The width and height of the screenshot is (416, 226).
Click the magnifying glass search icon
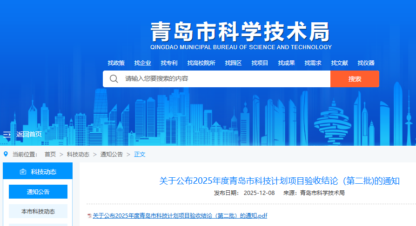pos(114,79)
